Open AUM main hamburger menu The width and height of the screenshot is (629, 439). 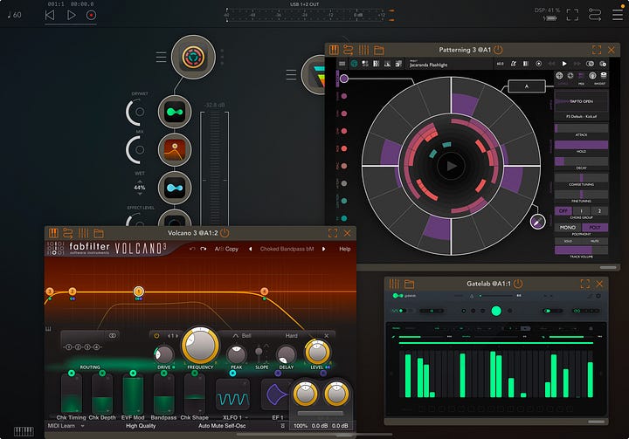618,15
